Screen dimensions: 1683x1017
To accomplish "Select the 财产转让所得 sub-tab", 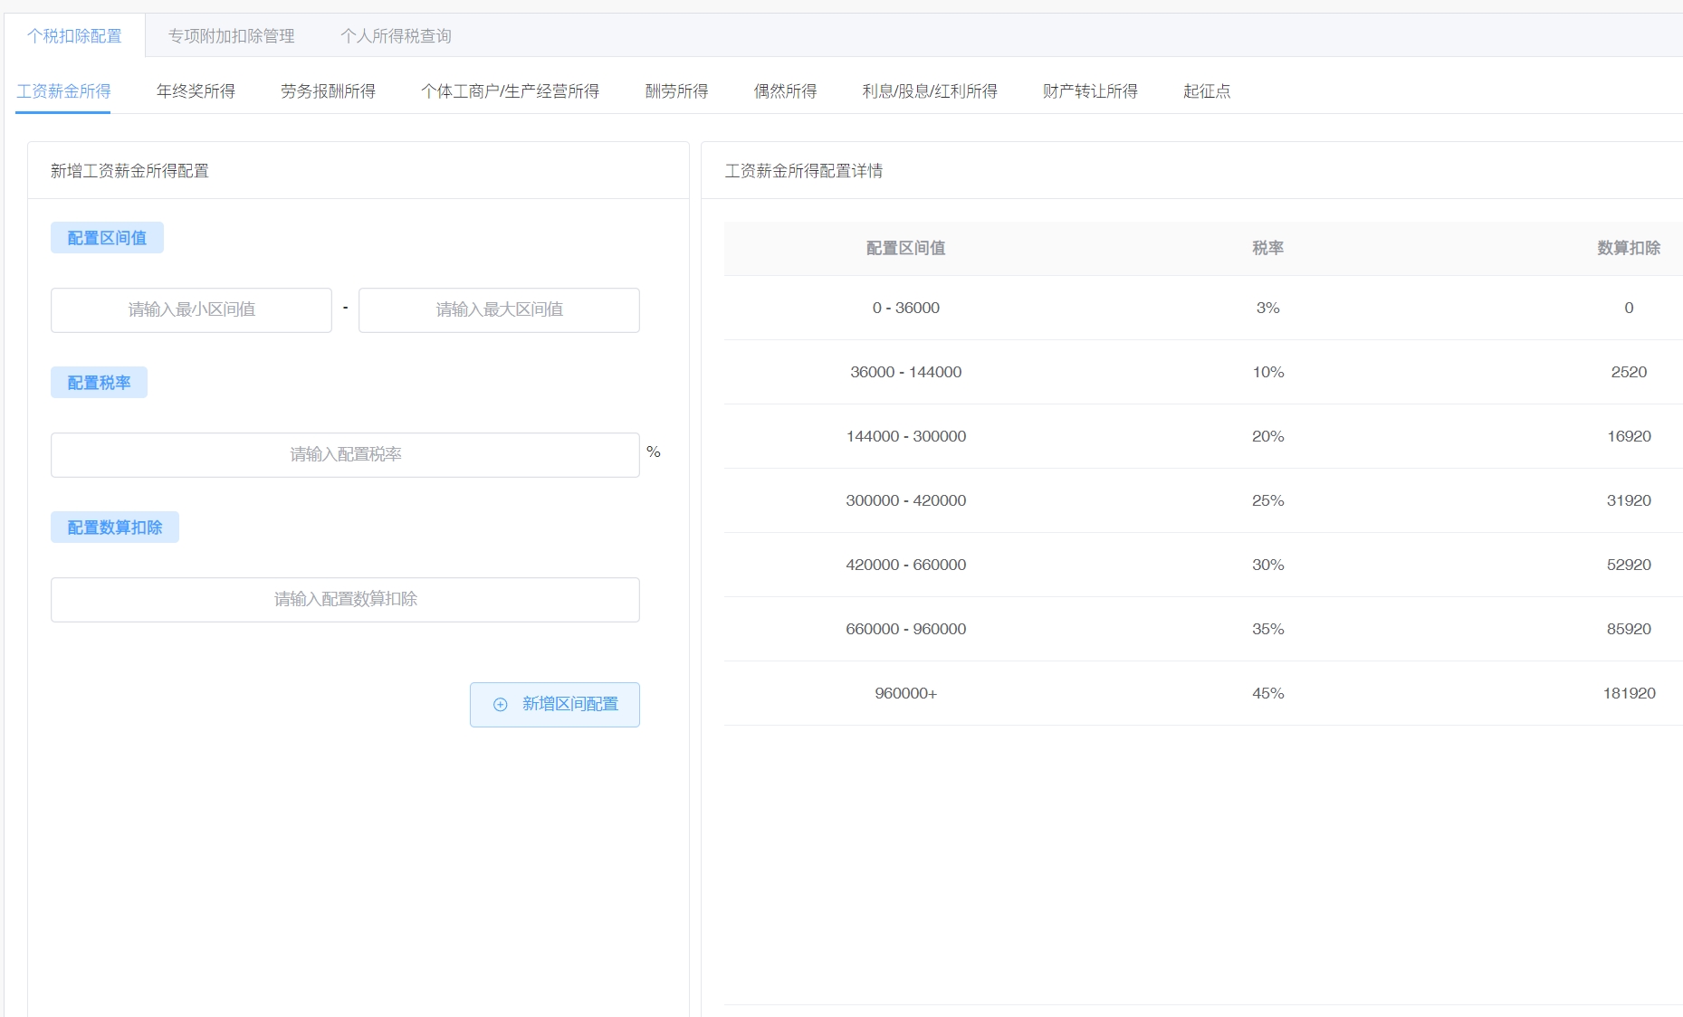I will click(x=1090, y=91).
